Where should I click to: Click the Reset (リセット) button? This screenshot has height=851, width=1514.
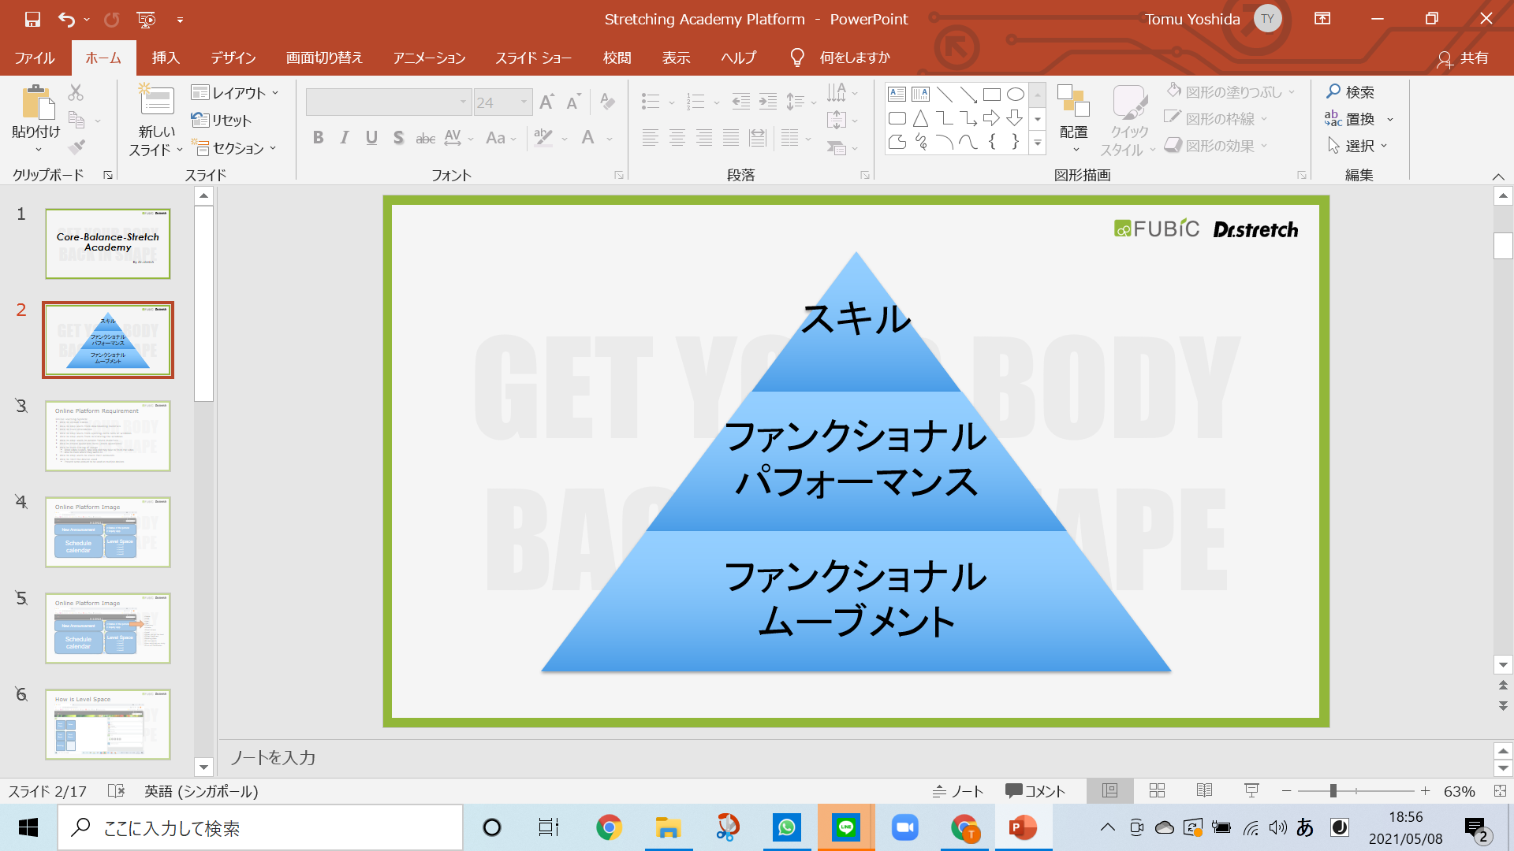(x=222, y=121)
